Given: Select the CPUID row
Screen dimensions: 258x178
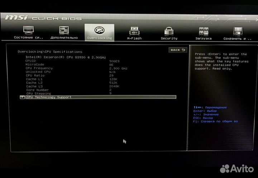Looking at the screenshot, I should [x=31, y=61].
